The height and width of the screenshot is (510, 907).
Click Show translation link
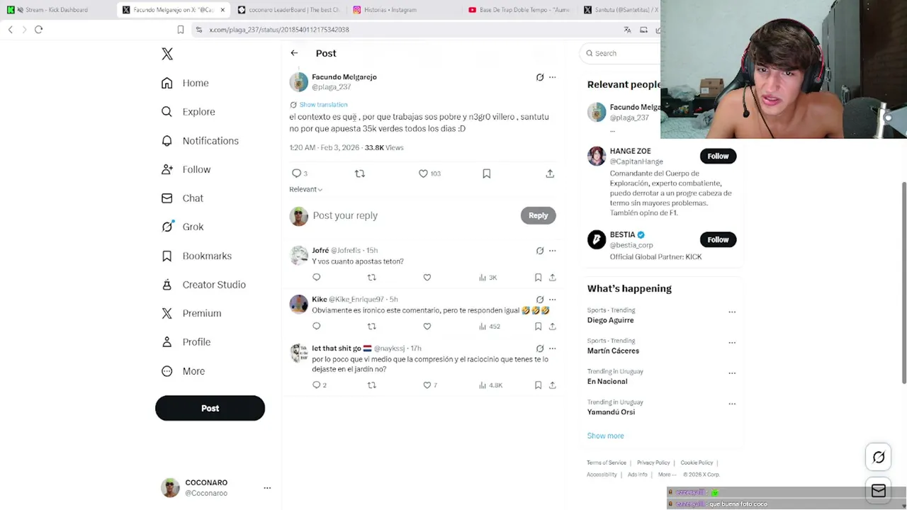click(323, 105)
